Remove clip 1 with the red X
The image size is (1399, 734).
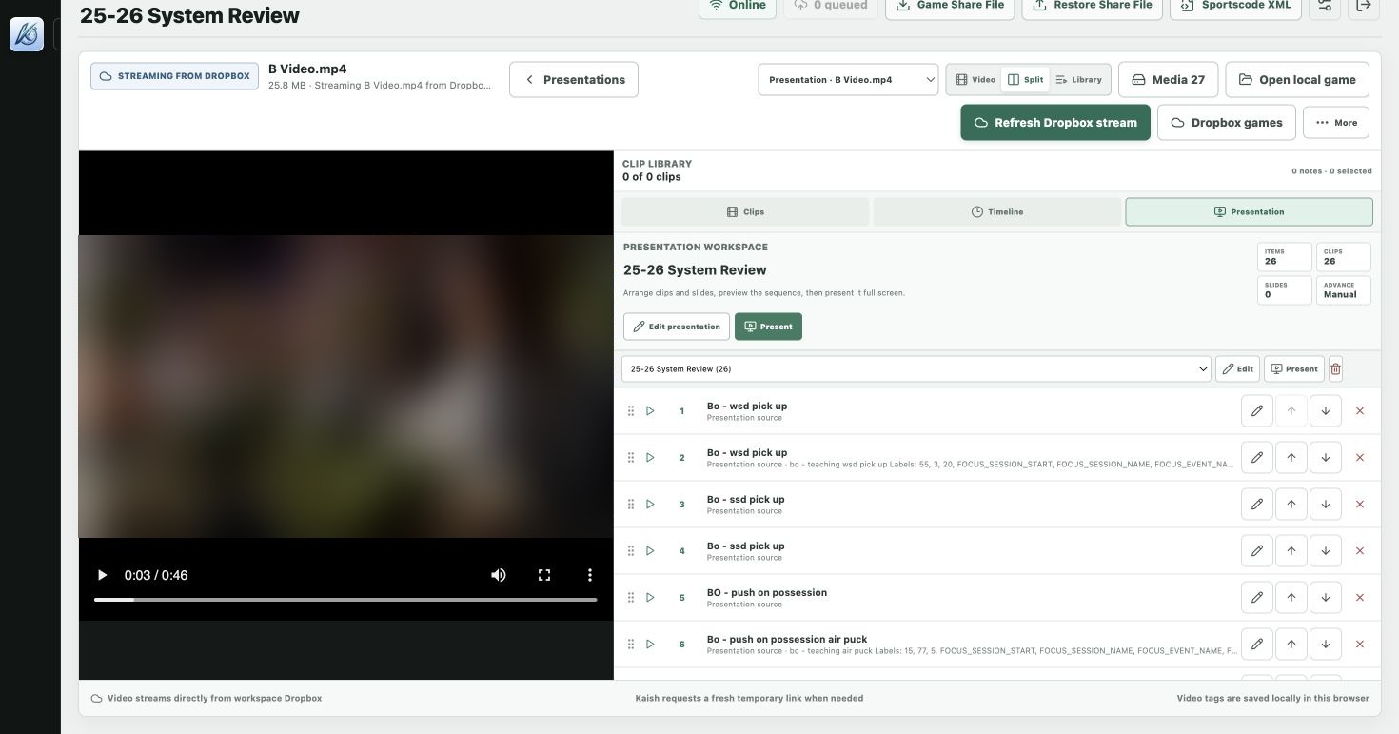(1360, 411)
